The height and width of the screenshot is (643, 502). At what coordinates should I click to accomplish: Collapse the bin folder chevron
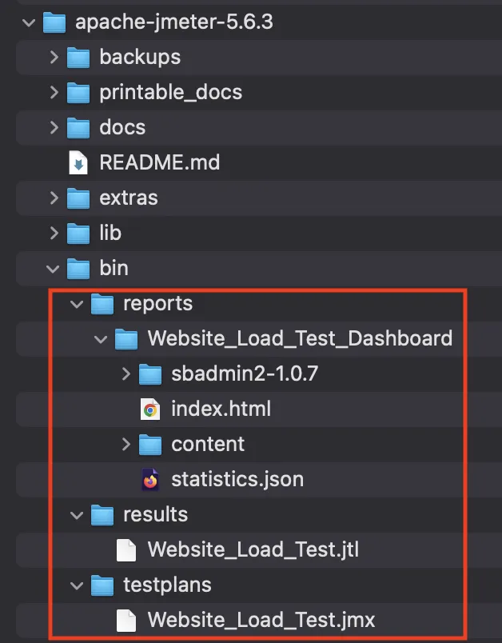(x=54, y=269)
